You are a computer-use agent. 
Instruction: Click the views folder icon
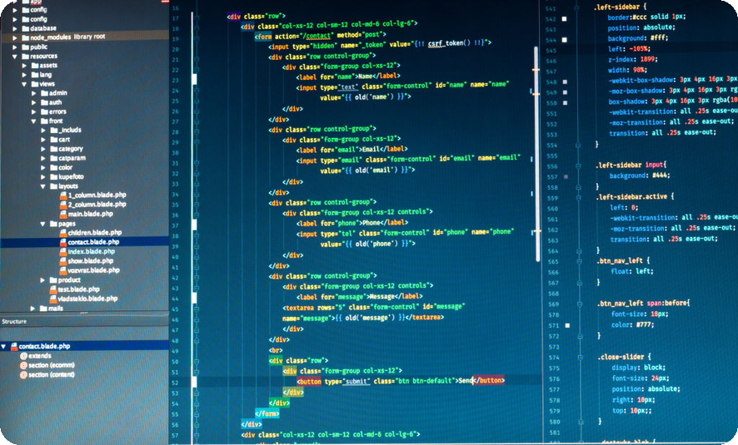point(35,84)
